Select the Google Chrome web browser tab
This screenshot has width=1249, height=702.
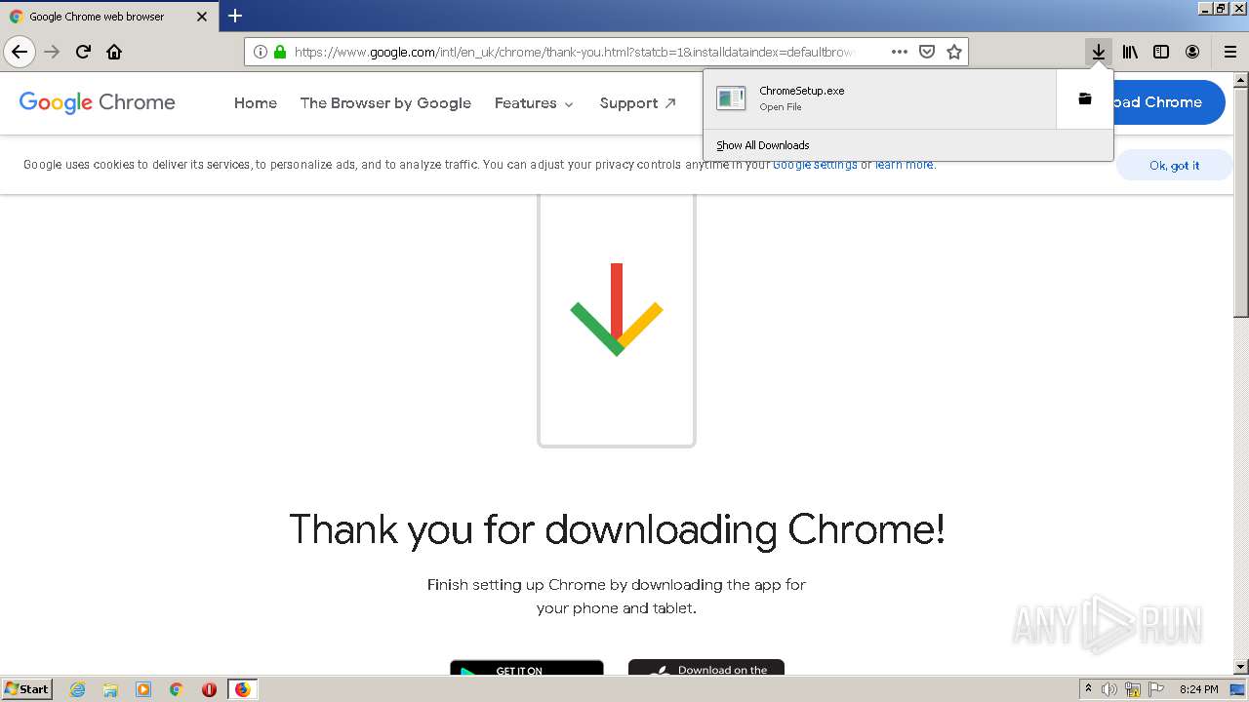click(109, 17)
